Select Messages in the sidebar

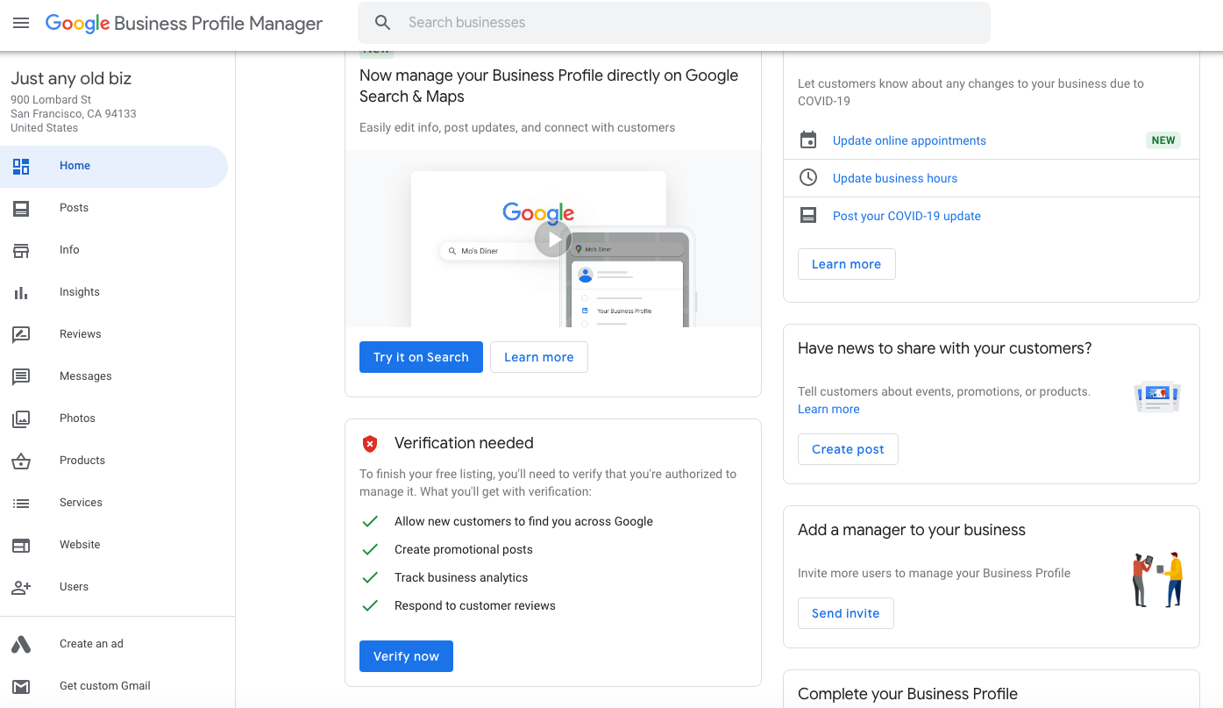114,376
